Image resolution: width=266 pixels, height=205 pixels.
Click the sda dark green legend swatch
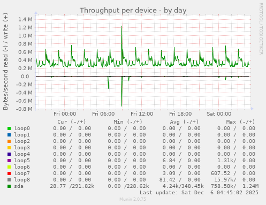pos(9,186)
